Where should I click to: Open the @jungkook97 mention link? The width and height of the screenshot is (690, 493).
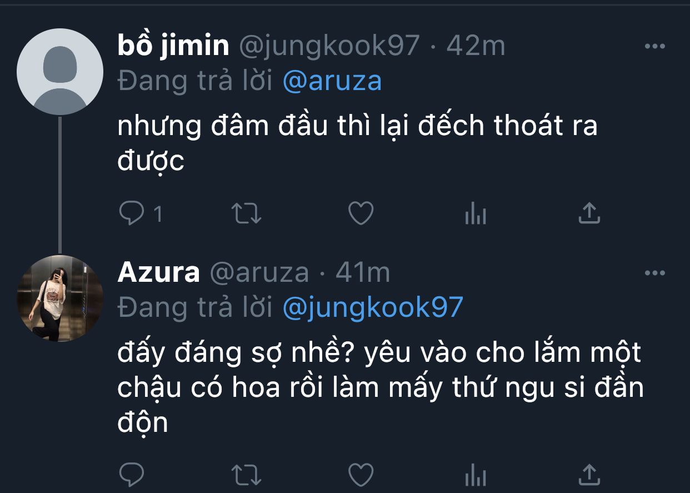tap(373, 307)
